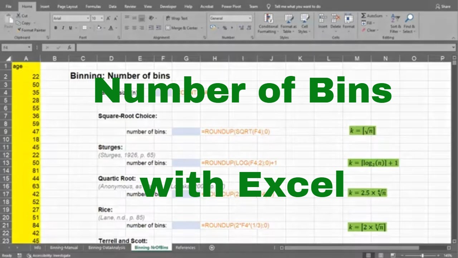Open the General number format dropdown
The height and width of the screenshot is (258, 458).
pos(249,18)
